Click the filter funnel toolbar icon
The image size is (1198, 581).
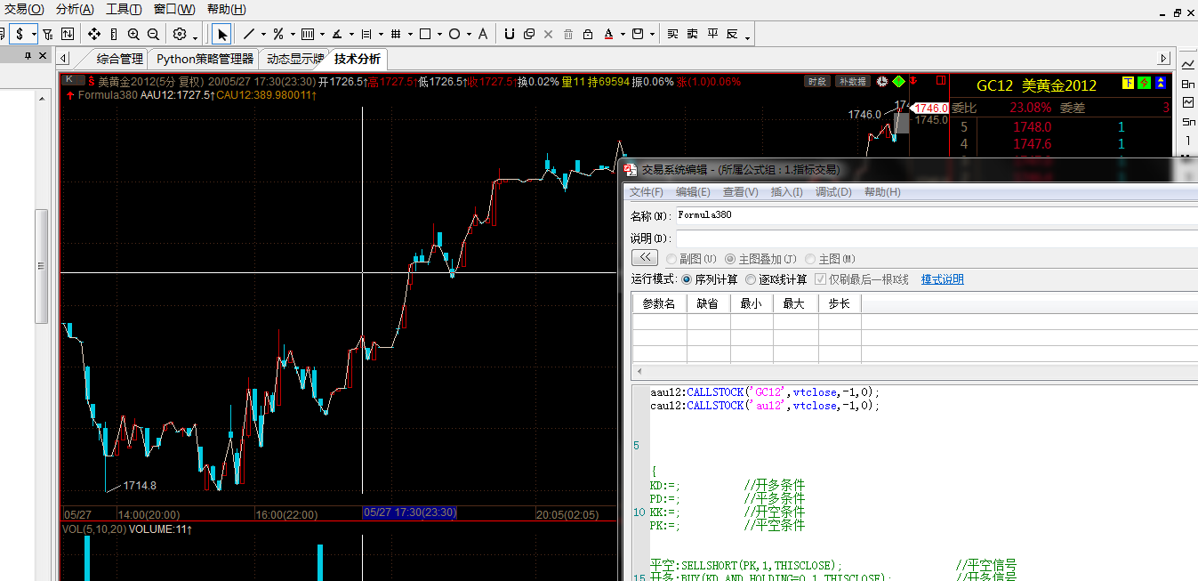[47, 34]
